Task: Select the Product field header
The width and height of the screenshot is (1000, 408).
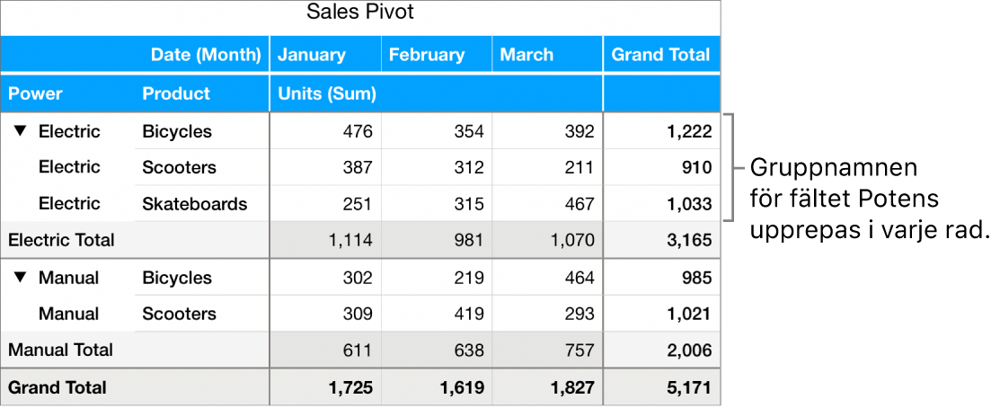Action: pos(176,93)
